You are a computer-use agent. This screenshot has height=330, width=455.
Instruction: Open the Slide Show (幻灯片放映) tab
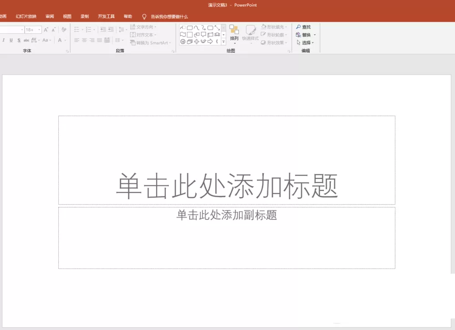tap(26, 16)
